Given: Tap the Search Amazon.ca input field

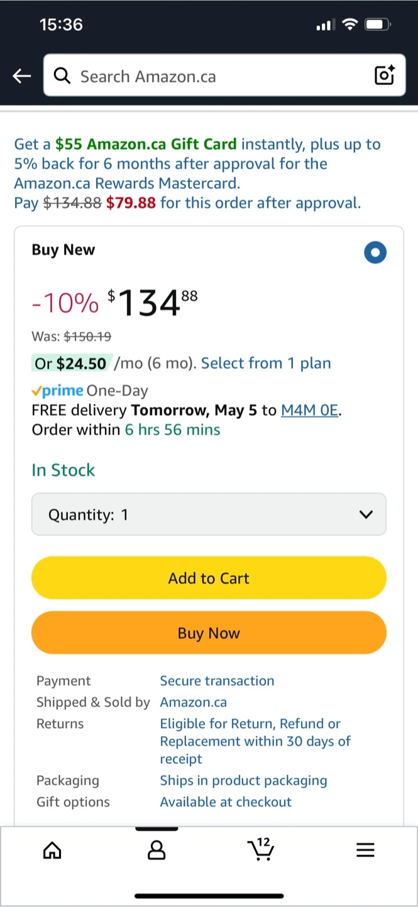Looking at the screenshot, I should [x=220, y=76].
